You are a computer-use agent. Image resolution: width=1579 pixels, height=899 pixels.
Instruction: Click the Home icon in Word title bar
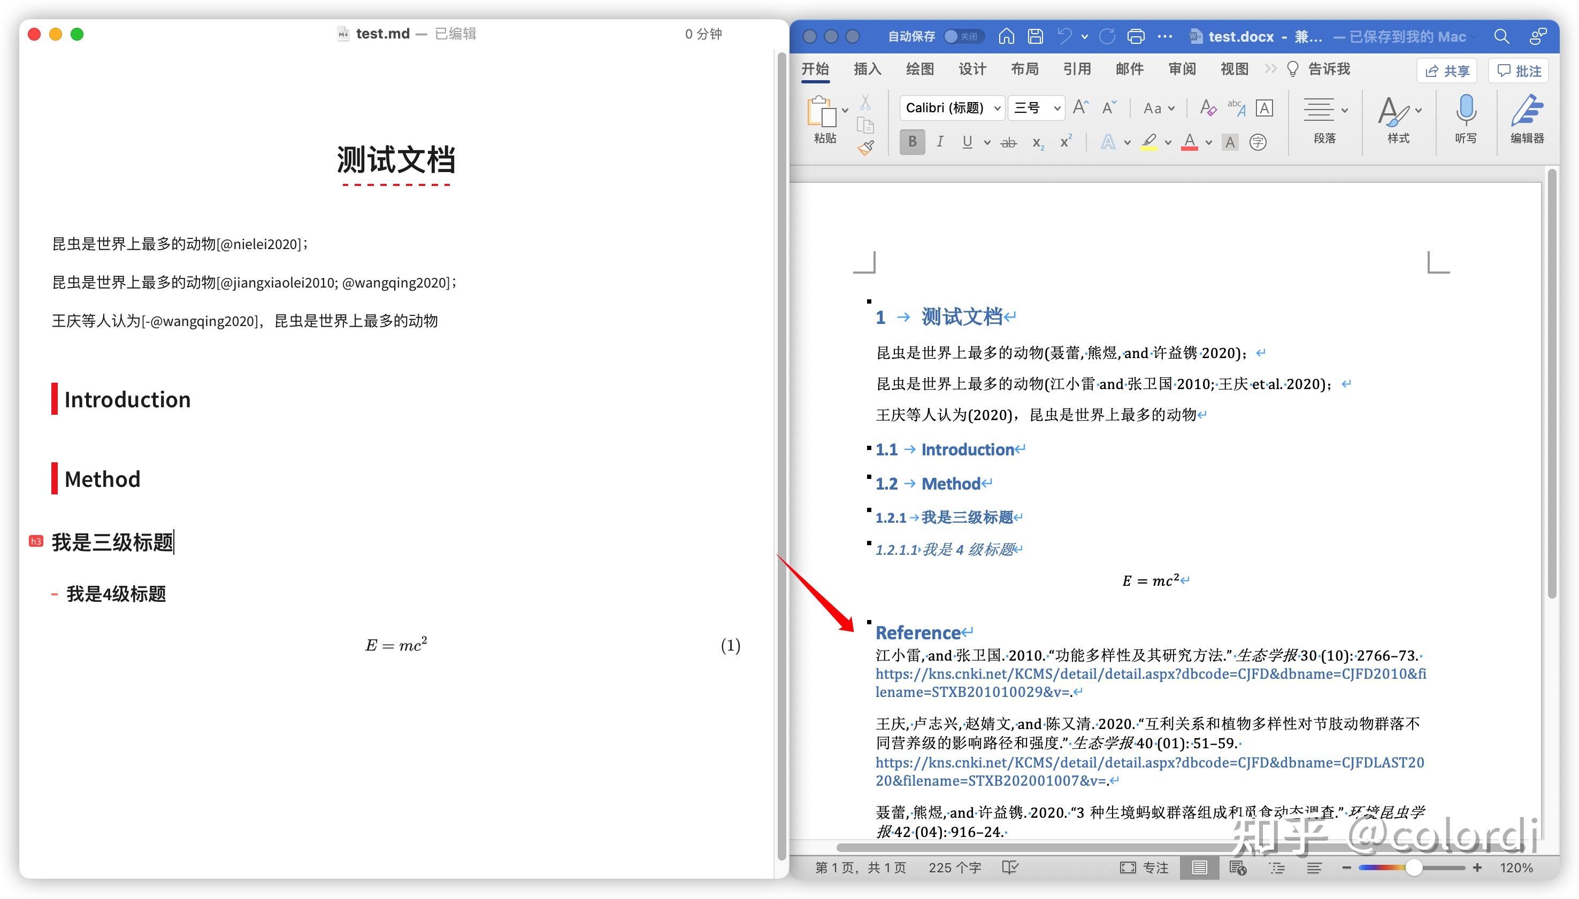click(1006, 36)
